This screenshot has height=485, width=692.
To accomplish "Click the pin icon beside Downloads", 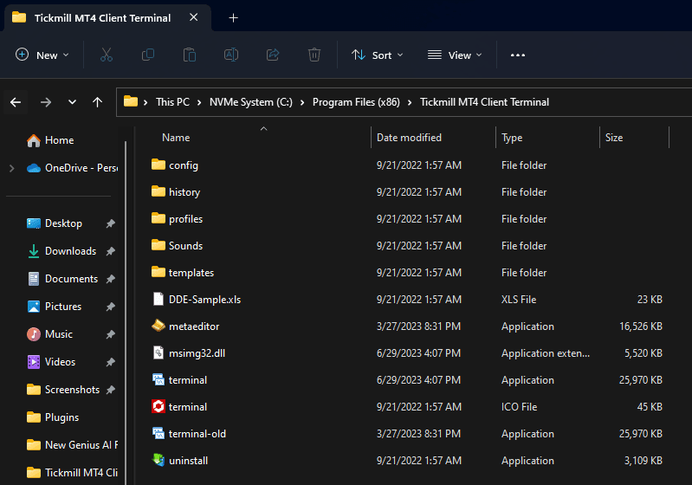I will [110, 251].
